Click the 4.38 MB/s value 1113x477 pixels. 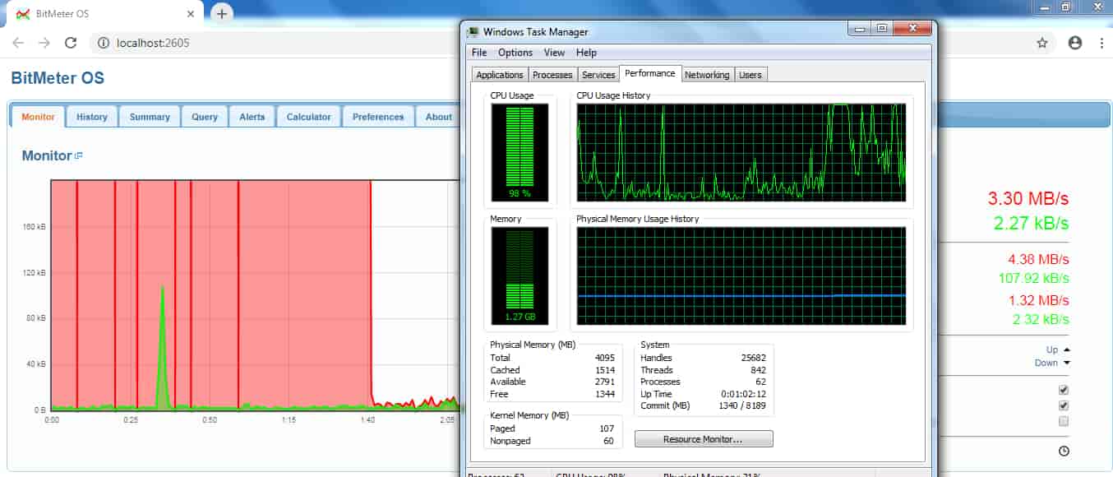[1038, 260]
